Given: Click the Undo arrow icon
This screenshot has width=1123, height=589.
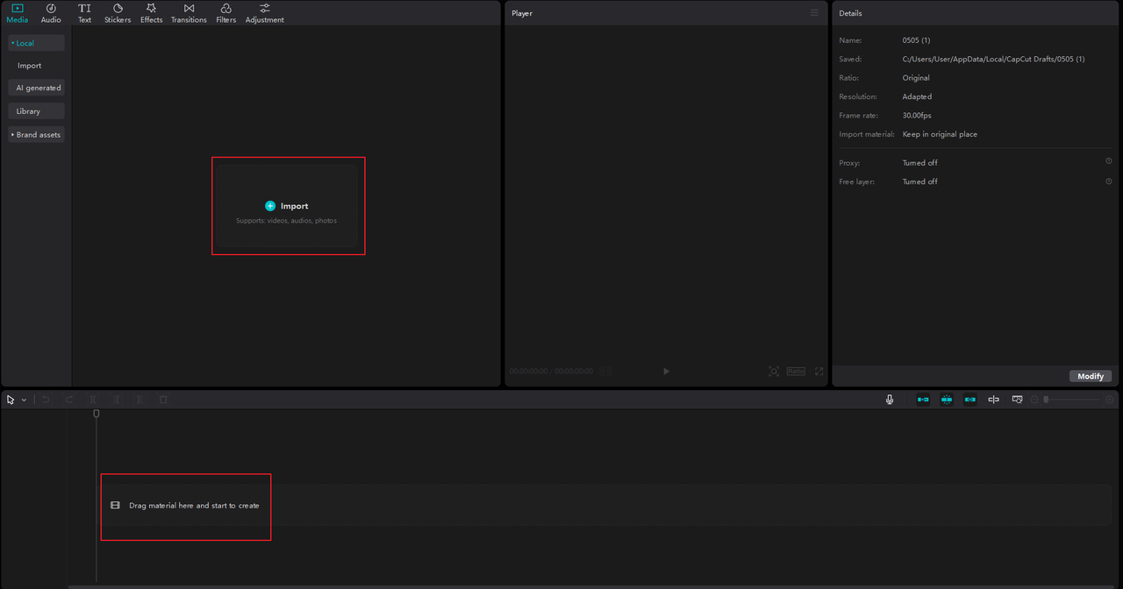Looking at the screenshot, I should (x=46, y=400).
